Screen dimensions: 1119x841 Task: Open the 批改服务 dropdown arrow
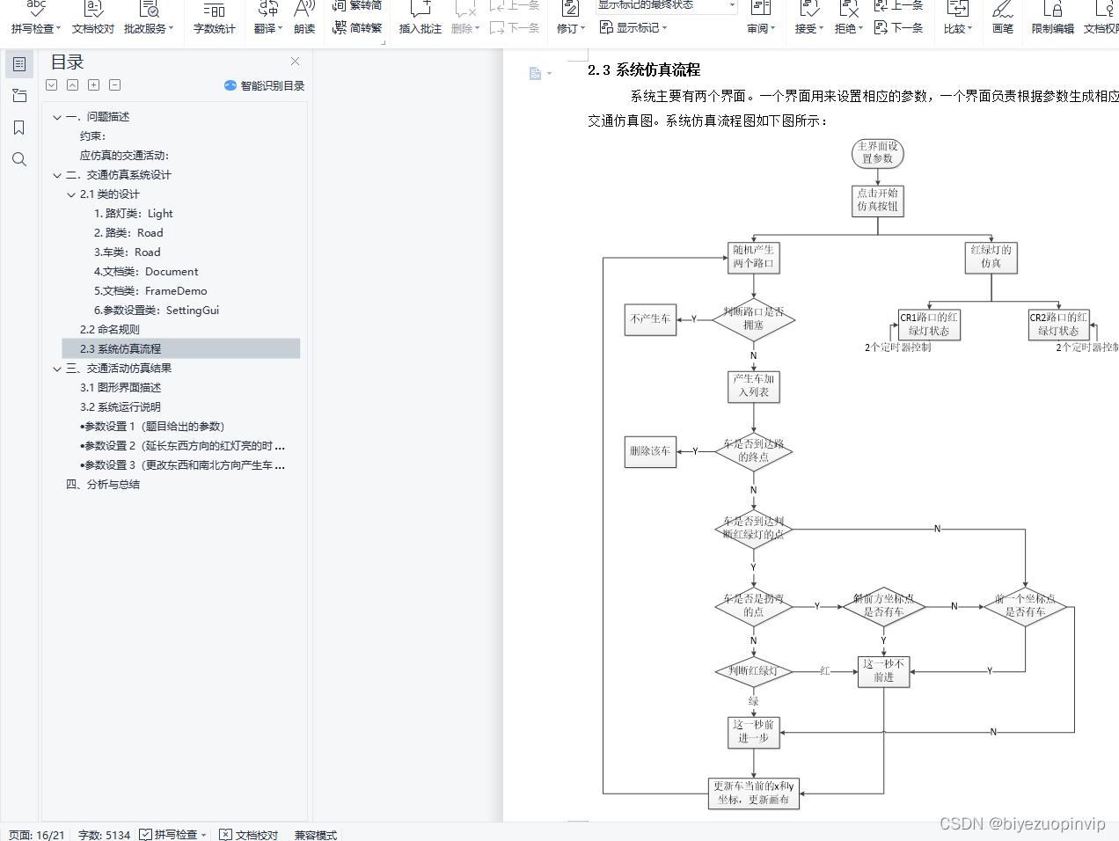click(171, 29)
